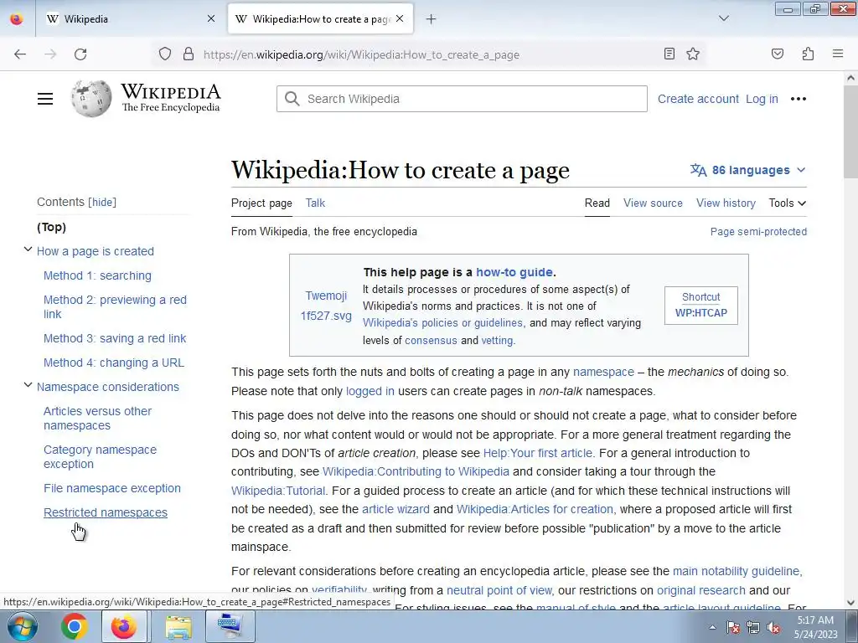Viewport: 858px width, 643px height.
Task: Open Firefox application hamburger menu
Action: point(838,54)
